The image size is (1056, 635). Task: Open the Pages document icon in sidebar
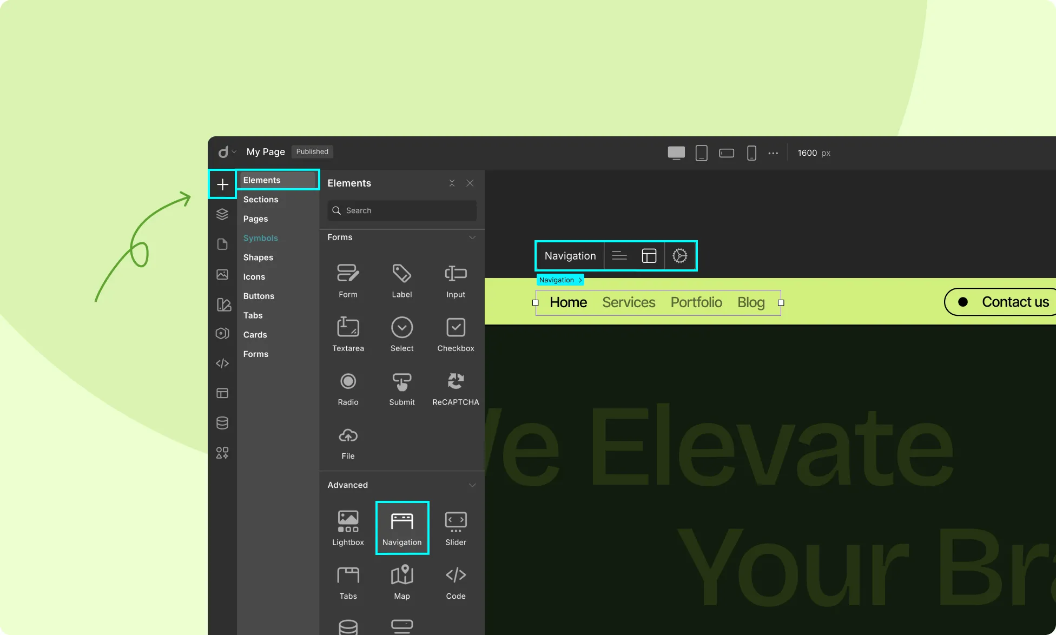click(x=222, y=244)
